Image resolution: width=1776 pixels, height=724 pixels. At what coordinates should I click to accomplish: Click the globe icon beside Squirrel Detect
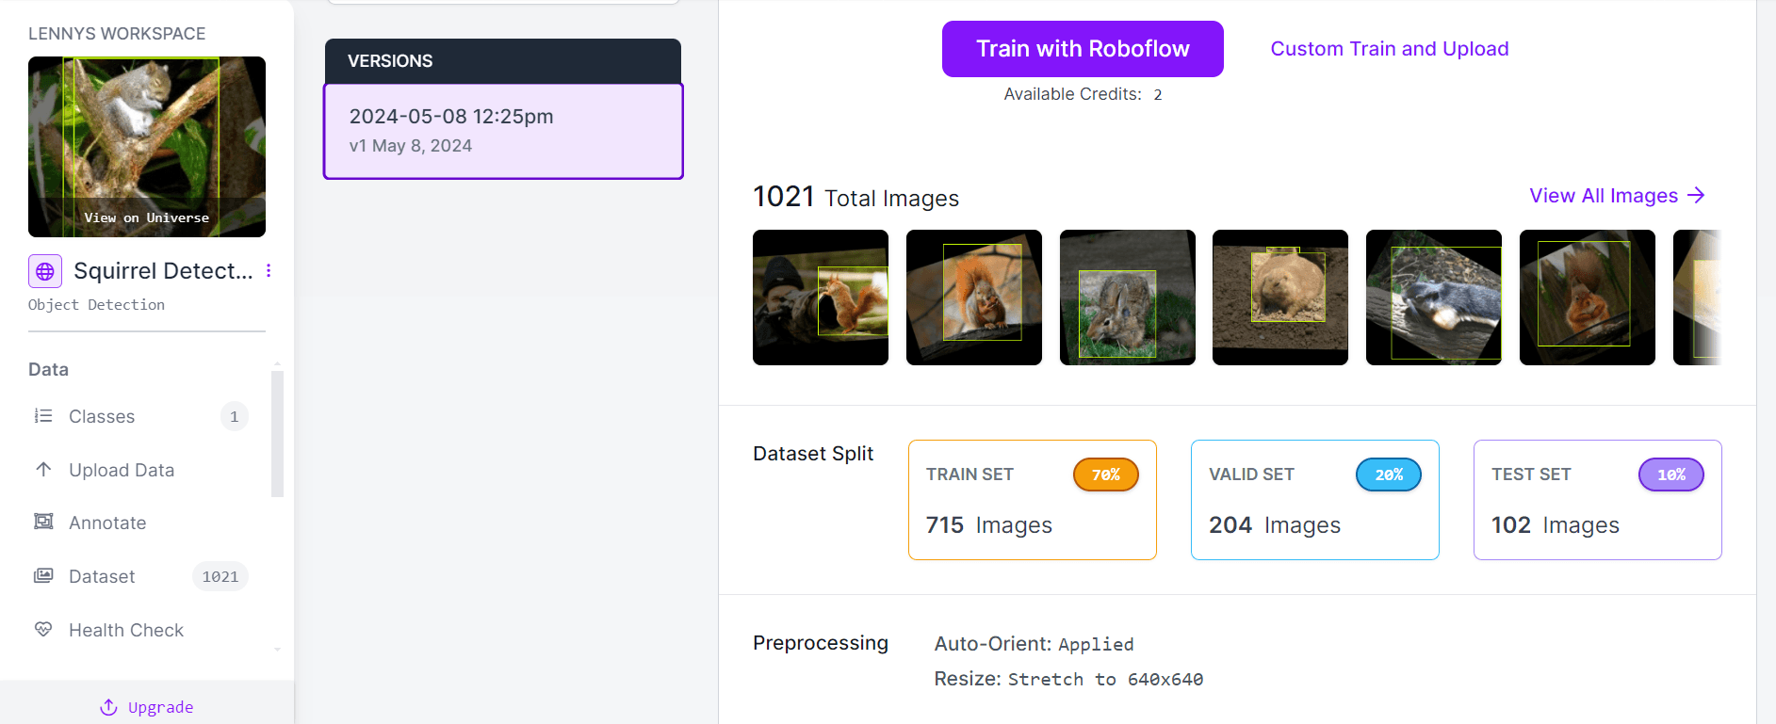(45, 271)
